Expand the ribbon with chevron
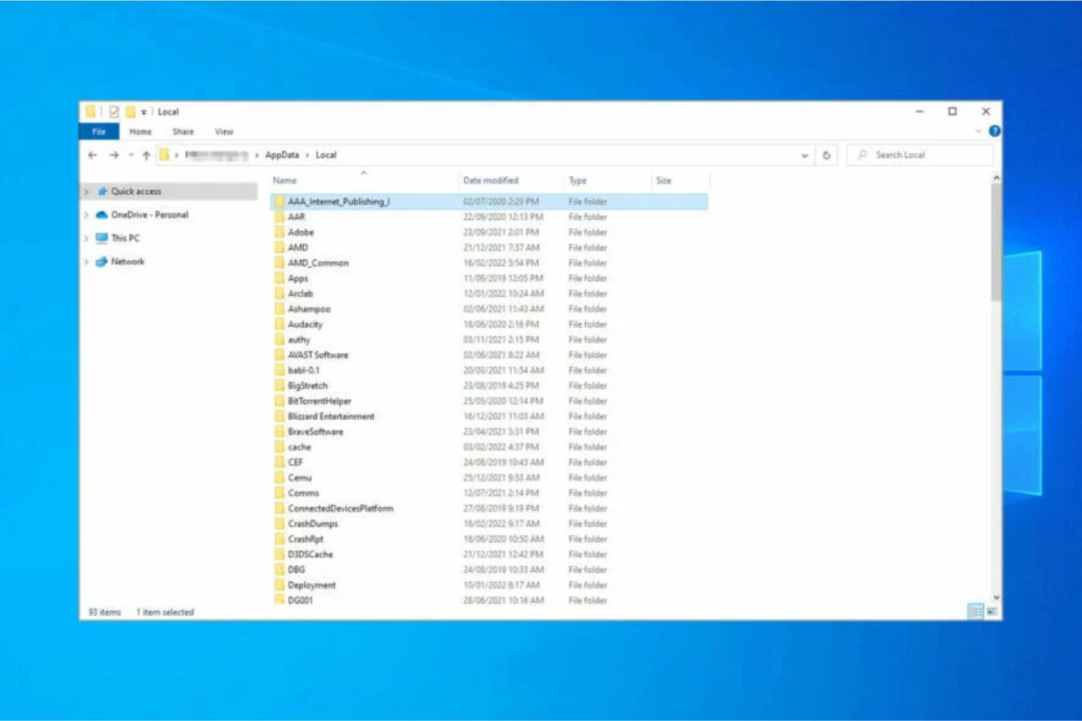Image resolution: width=1082 pixels, height=721 pixels. click(978, 131)
